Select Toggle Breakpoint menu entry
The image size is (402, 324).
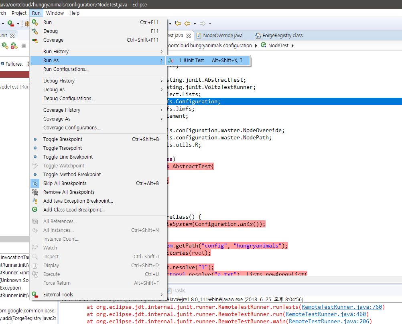(x=97, y=139)
